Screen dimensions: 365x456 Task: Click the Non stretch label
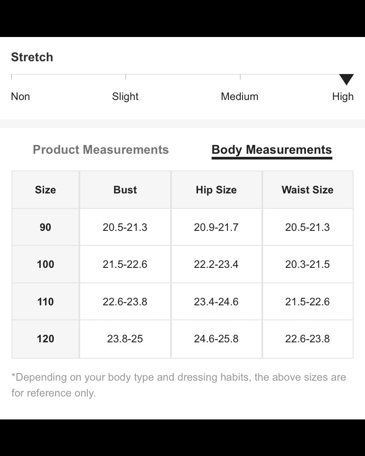[x=20, y=96]
